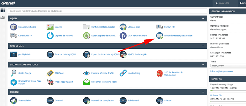Collapse the Fișiere section
This screenshot has height=106, width=246.
[203, 18]
